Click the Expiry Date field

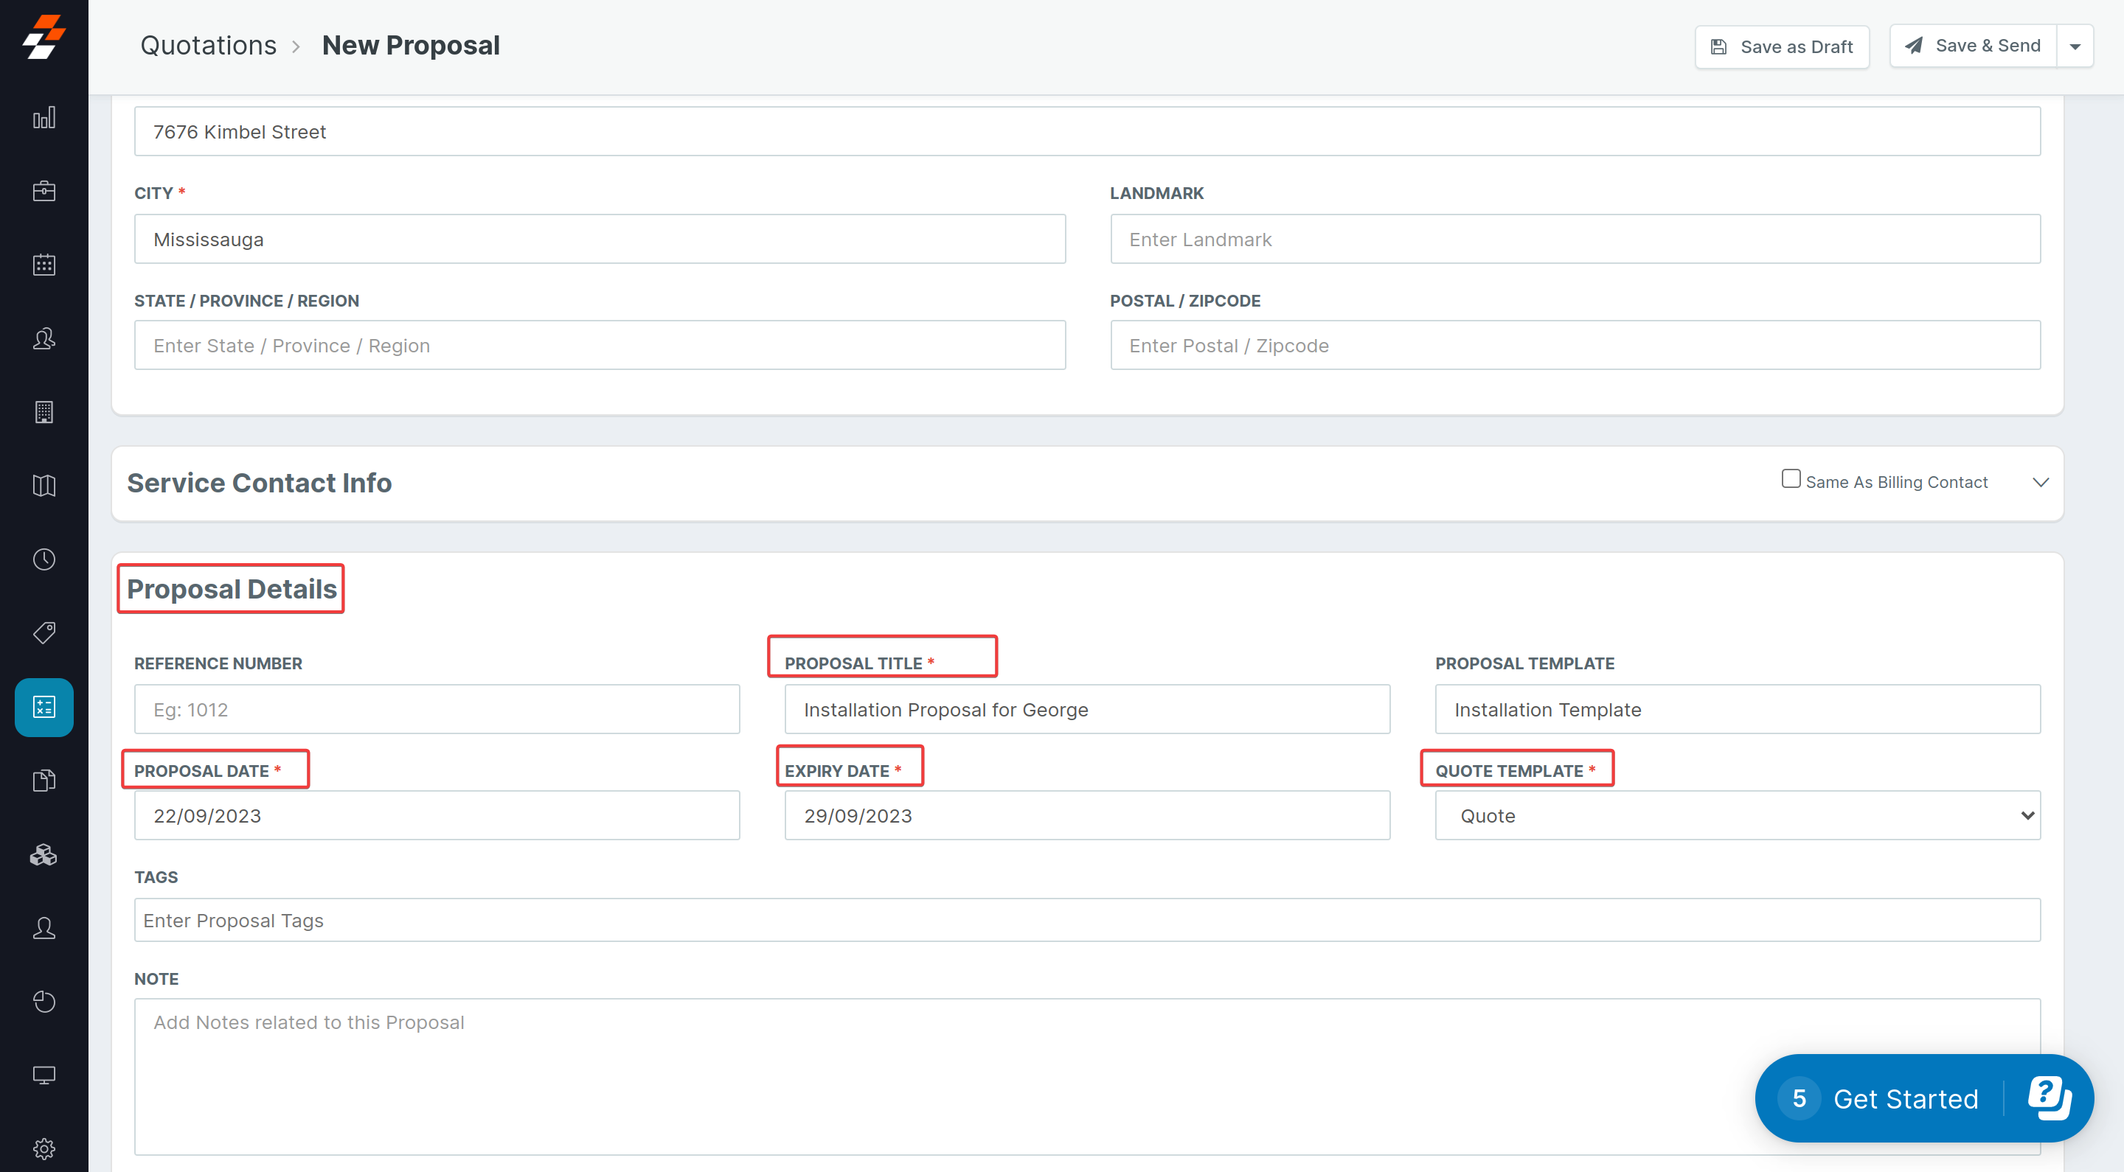point(1086,815)
